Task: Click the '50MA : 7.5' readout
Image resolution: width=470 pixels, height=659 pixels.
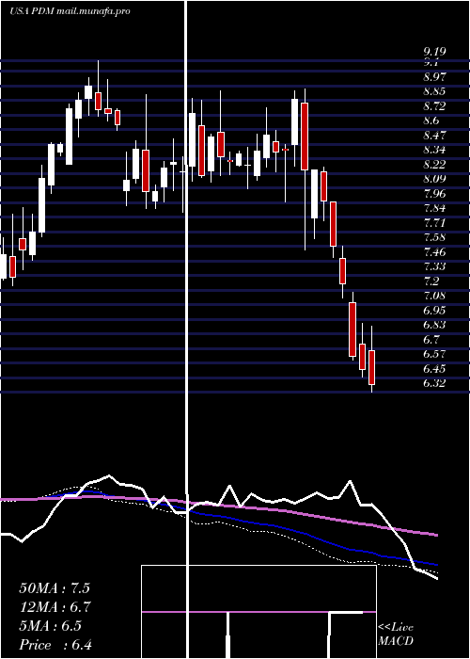Action: (x=55, y=588)
